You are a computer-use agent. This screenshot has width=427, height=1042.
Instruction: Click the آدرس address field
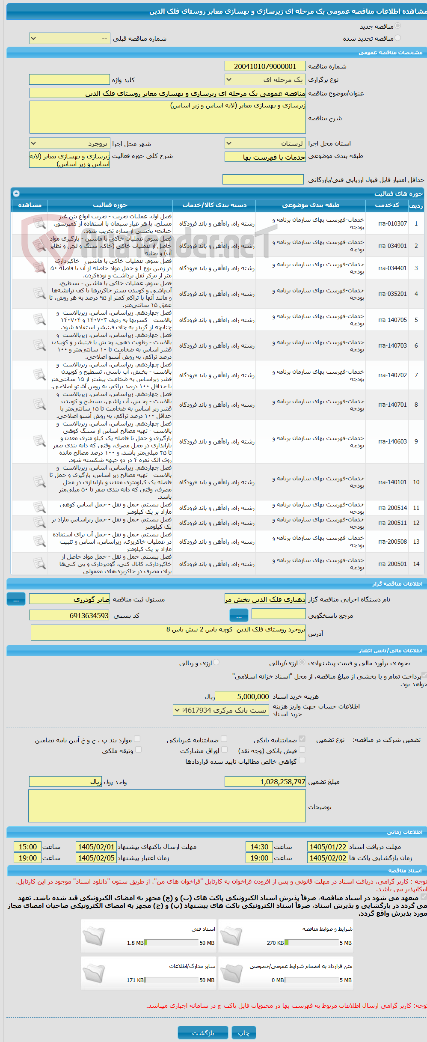pyautogui.click(x=169, y=633)
